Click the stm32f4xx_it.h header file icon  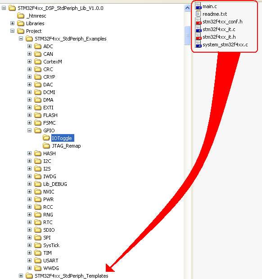[198, 36]
